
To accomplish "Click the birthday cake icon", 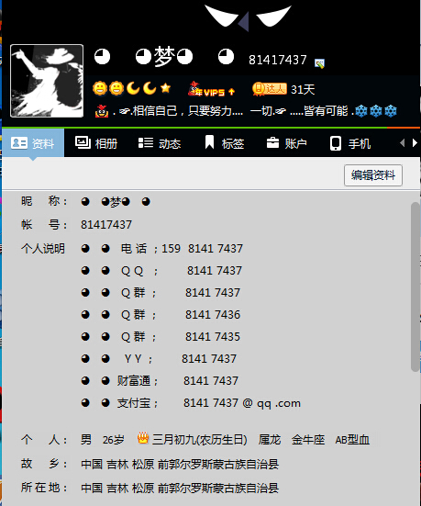I will click(143, 438).
